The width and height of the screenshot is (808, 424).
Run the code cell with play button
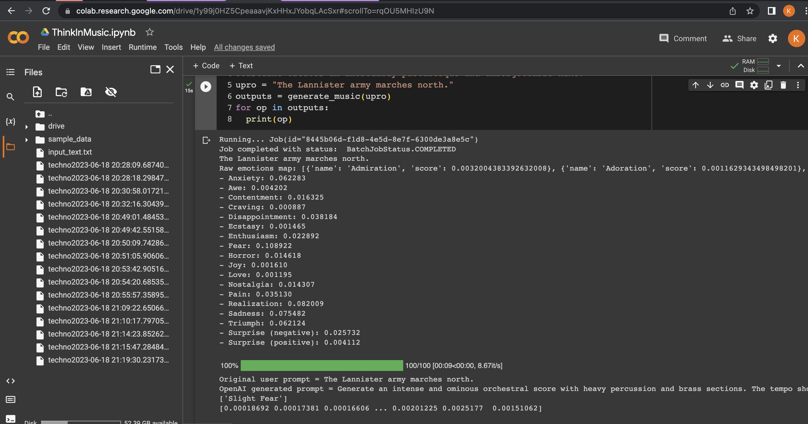tap(206, 86)
